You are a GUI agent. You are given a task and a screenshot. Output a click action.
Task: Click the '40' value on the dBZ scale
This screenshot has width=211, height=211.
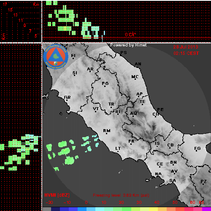pyautogui.click(x=157, y=203)
